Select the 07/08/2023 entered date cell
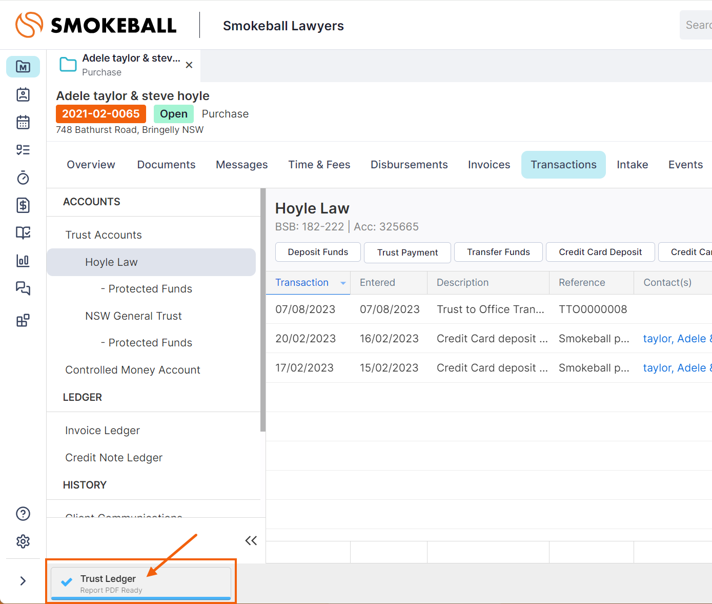This screenshot has height=604, width=712. [390, 309]
